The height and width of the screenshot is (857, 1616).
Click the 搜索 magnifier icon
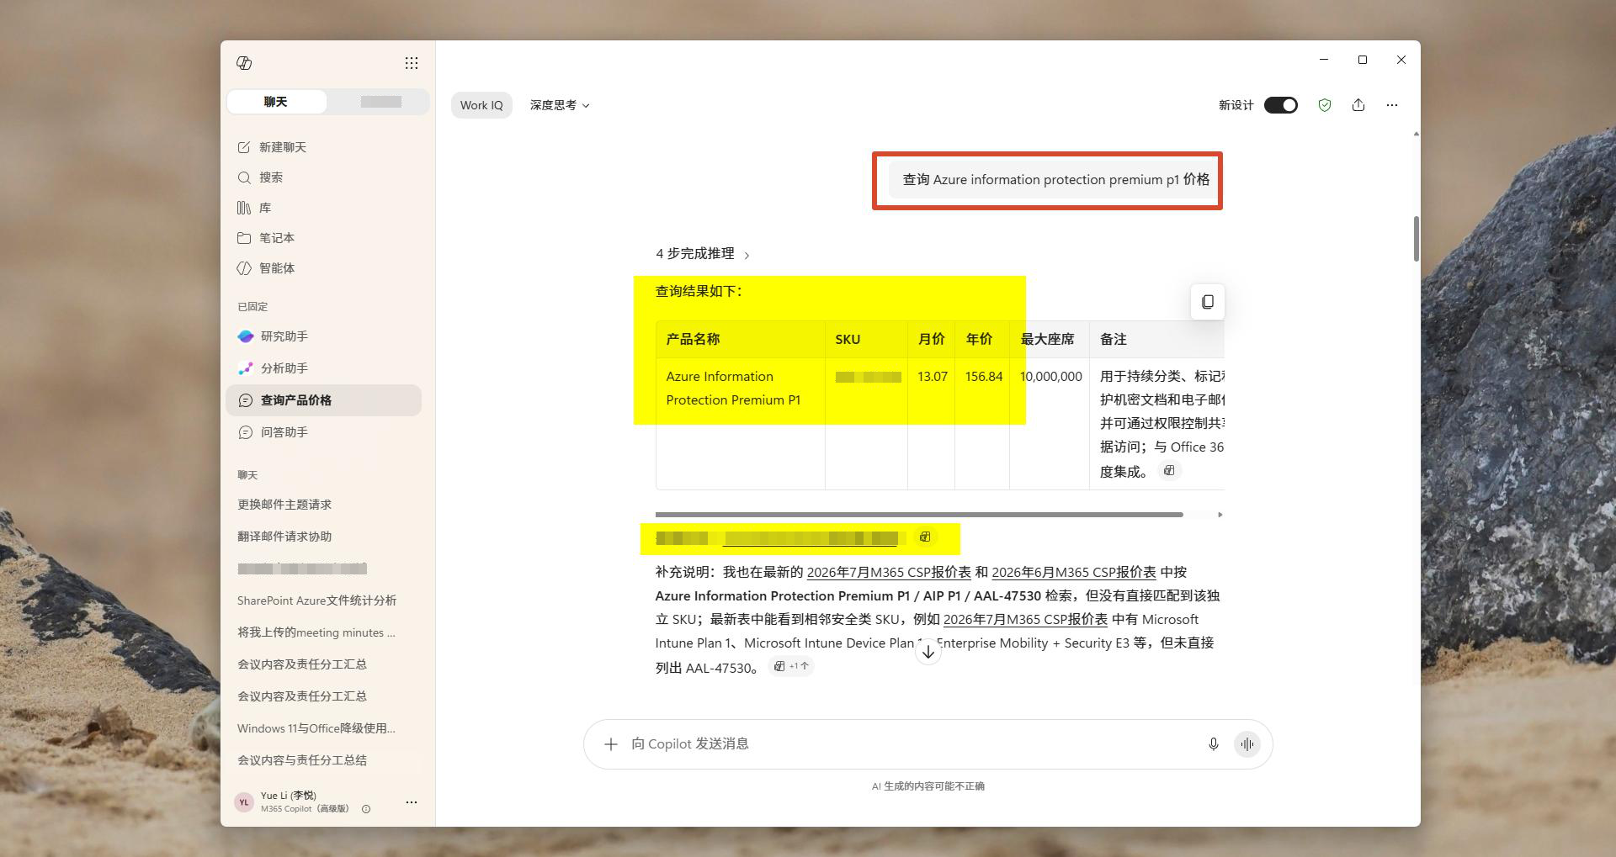244,177
